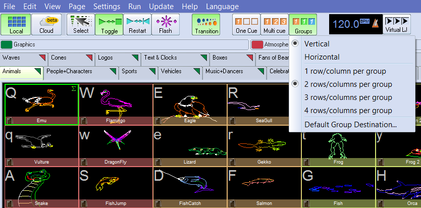The image size is (421, 208).
Task: Trigger the Flamingo cue thumbnail
Action: 116,101
